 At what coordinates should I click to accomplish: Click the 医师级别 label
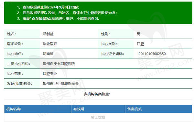pyautogui.click(x=15, y=44)
